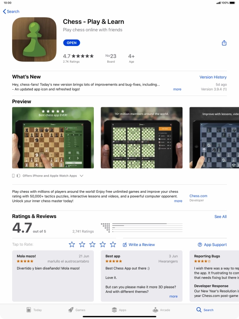Rate the app five stars

tap(113, 244)
